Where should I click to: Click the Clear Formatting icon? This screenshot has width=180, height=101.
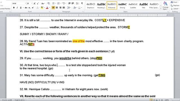point(49,3)
